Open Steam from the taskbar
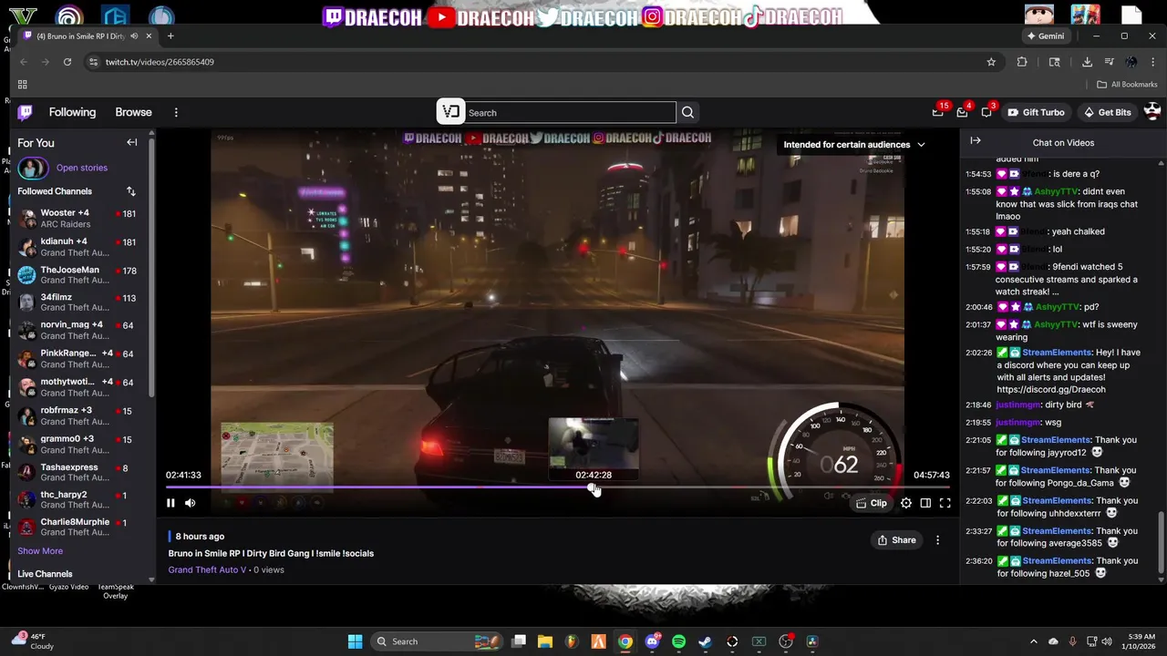 point(705,641)
